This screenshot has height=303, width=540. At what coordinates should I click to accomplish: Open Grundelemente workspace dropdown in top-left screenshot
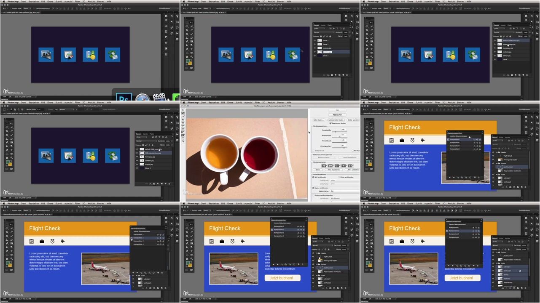point(168,8)
